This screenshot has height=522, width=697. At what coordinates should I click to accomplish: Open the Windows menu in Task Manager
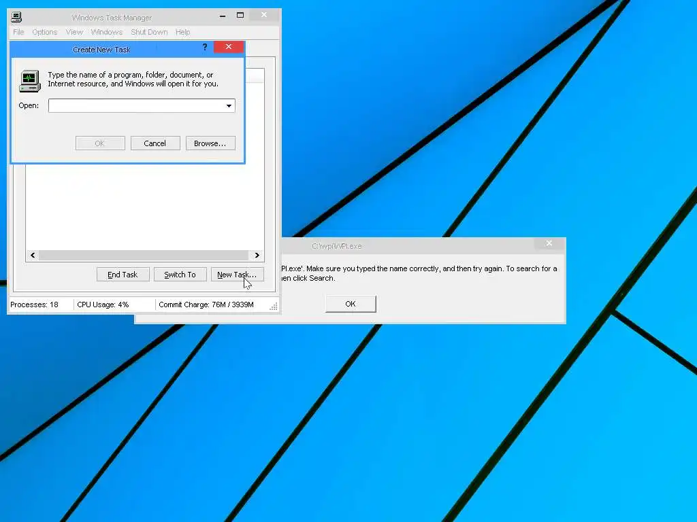[x=107, y=32]
